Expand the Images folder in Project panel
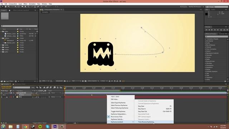229x129 pixels. (x=1, y=47)
